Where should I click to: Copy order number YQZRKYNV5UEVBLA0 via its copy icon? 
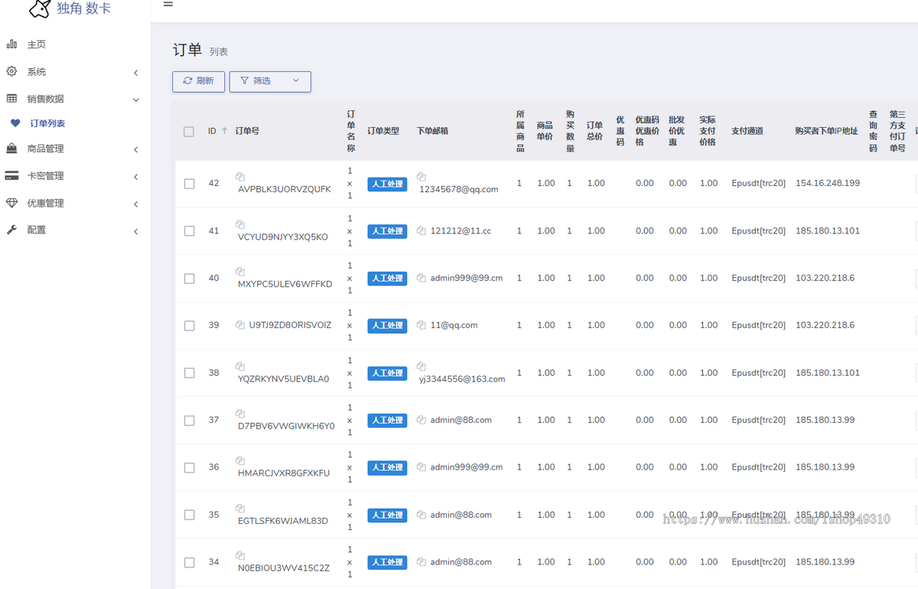tap(240, 366)
